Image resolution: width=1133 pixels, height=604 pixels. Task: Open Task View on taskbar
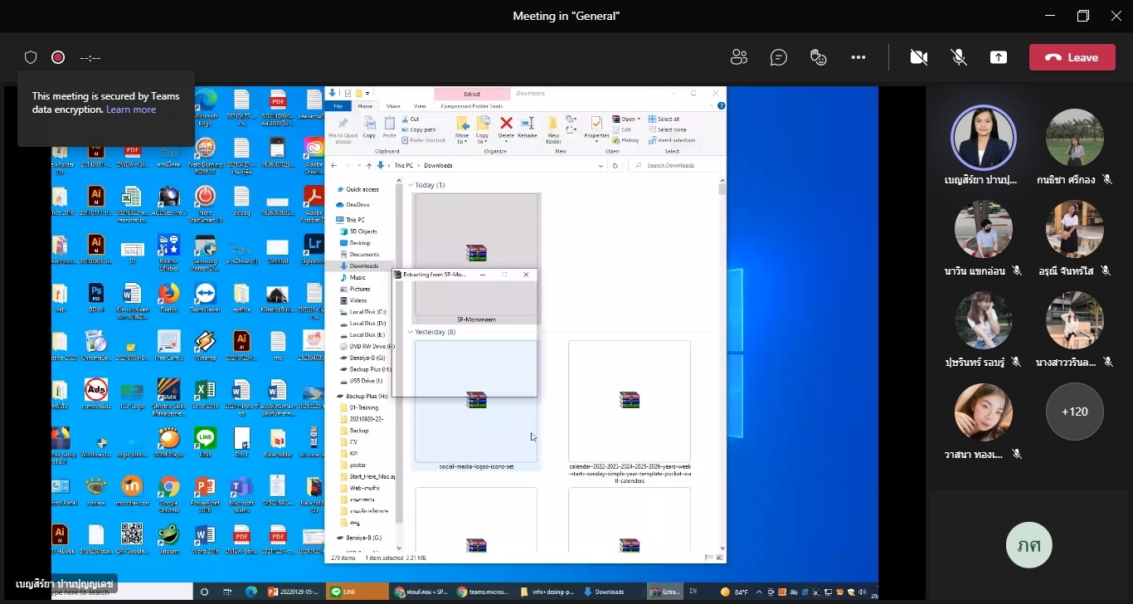[x=227, y=592]
